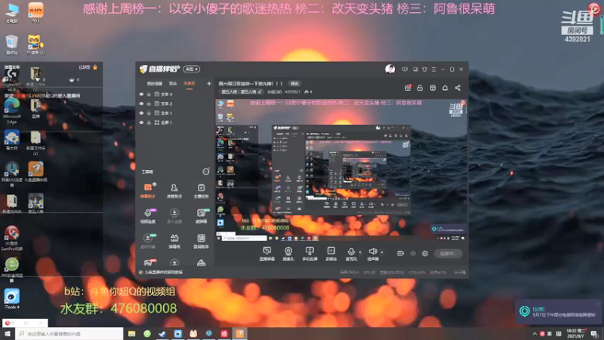Click the 修改 edit title button
Viewport: 604px width, 340px height.
[x=294, y=84]
